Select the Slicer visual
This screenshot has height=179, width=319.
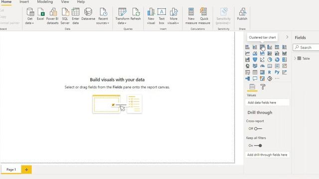coord(247,72)
